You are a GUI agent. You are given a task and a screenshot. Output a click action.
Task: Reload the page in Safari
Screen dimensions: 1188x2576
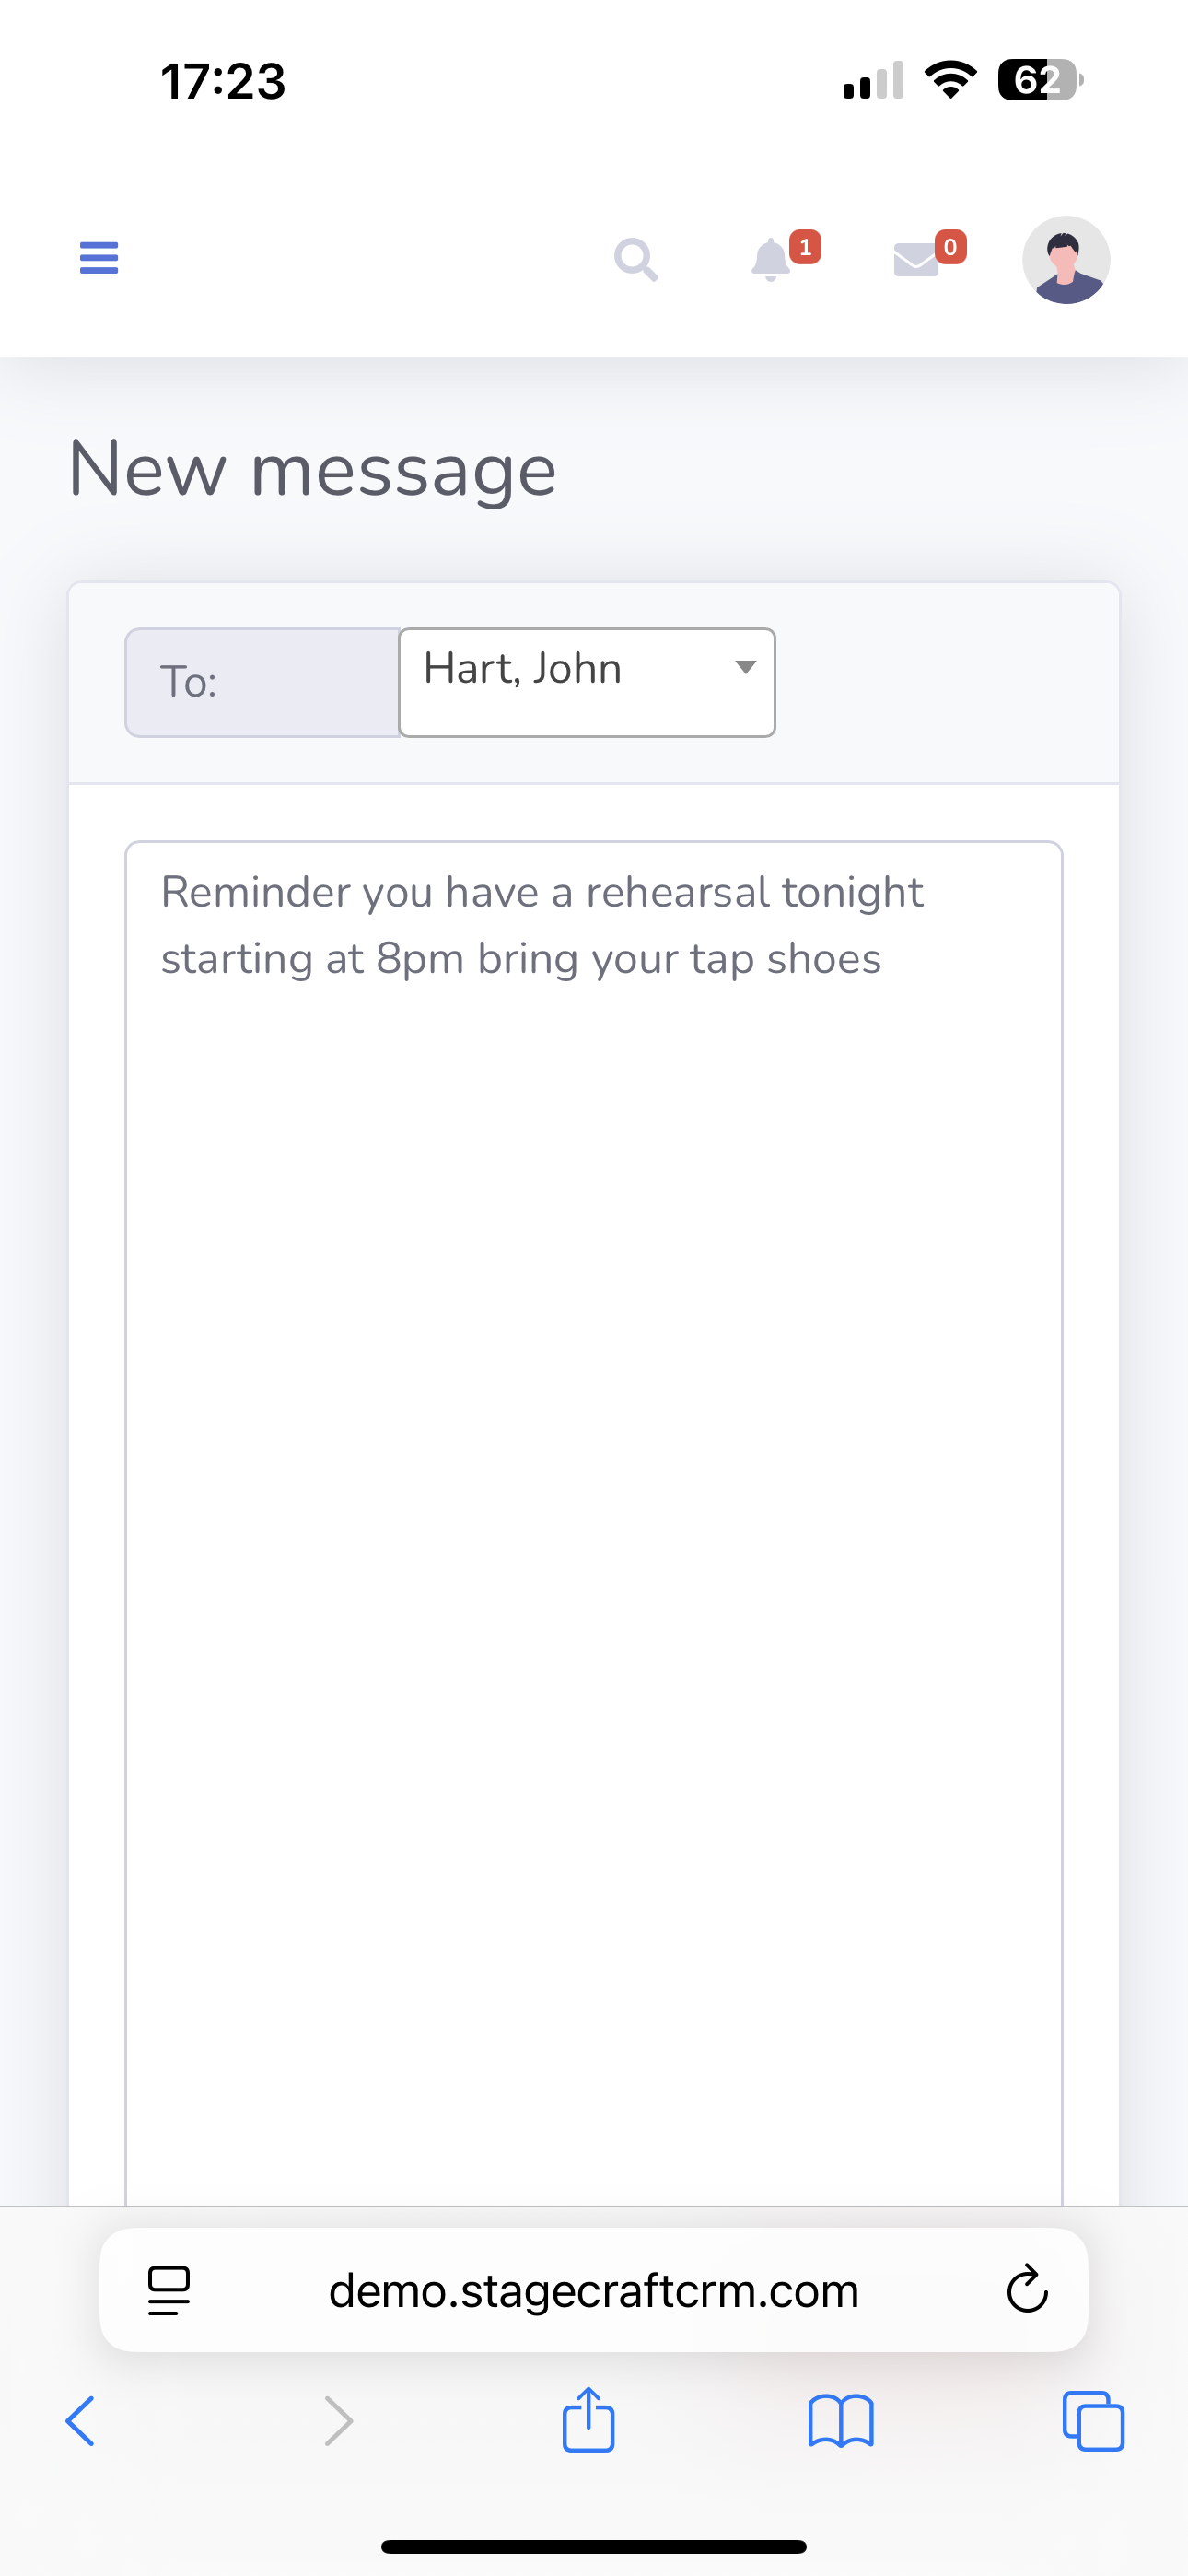[x=1026, y=2290]
